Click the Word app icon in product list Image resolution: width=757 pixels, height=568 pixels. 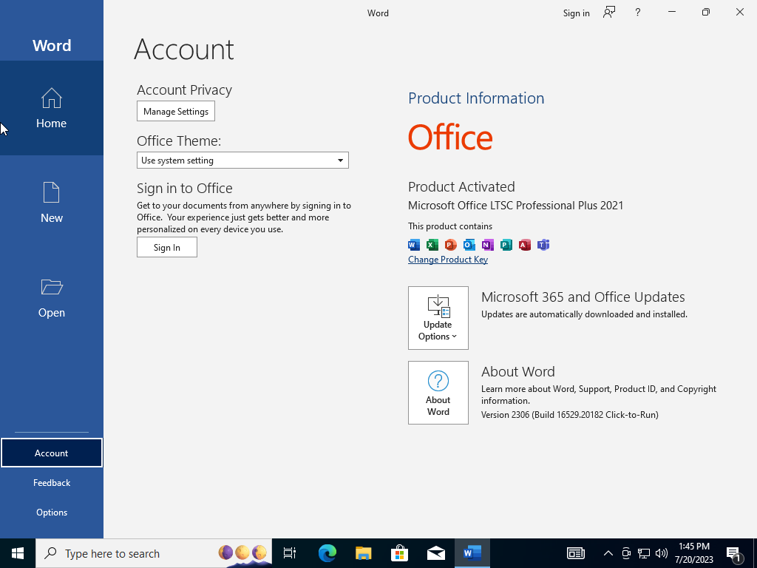[x=414, y=245]
